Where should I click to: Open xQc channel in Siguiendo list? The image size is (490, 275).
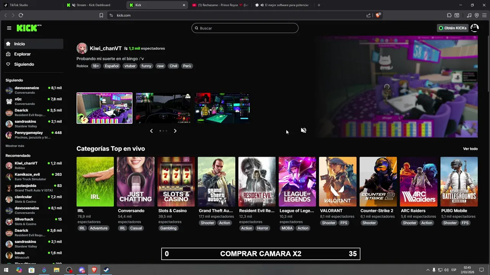pyautogui.click(x=34, y=101)
